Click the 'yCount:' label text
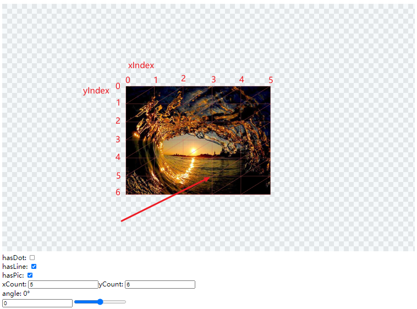This screenshot has width=417, height=309. click(x=111, y=284)
